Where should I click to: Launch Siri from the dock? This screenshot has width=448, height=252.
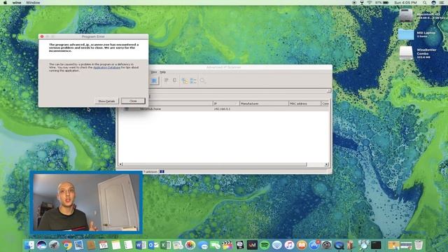(42, 245)
